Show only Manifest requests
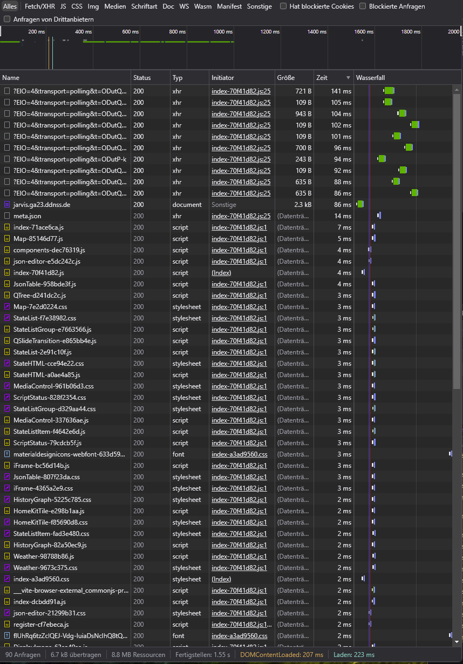 pos(229,6)
